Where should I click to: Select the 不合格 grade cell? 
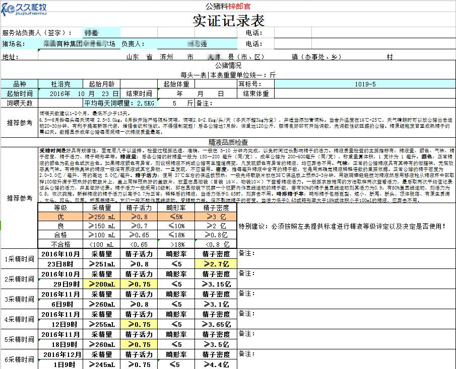coord(60,244)
